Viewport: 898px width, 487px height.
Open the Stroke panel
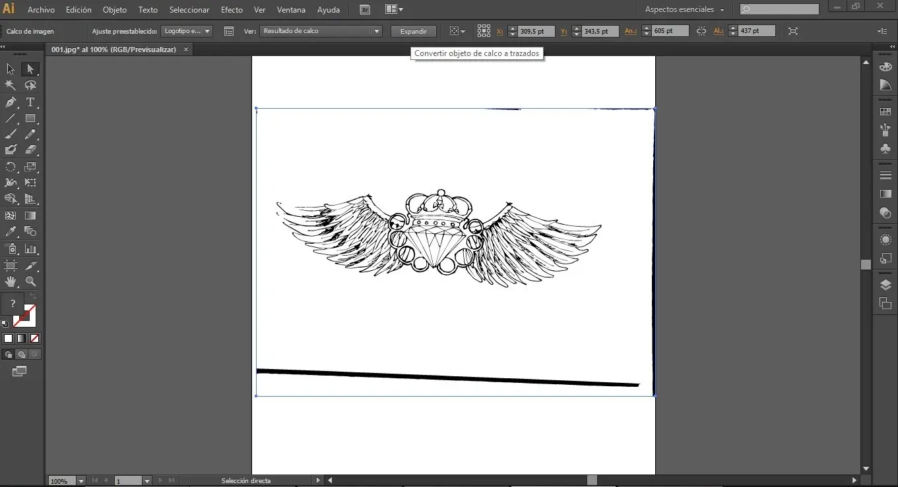[885, 175]
